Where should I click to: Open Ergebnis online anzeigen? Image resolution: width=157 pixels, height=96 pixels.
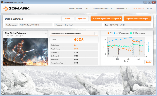[x=138, y=19]
